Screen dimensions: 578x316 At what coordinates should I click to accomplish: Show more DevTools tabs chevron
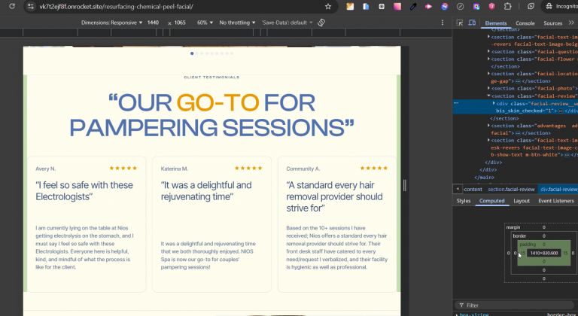(571, 23)
